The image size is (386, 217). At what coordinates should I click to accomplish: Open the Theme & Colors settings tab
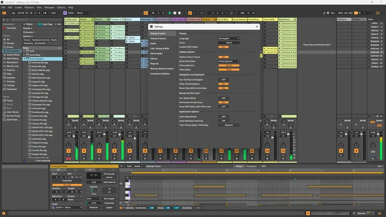pyautogui.click(x=159, y=38)
